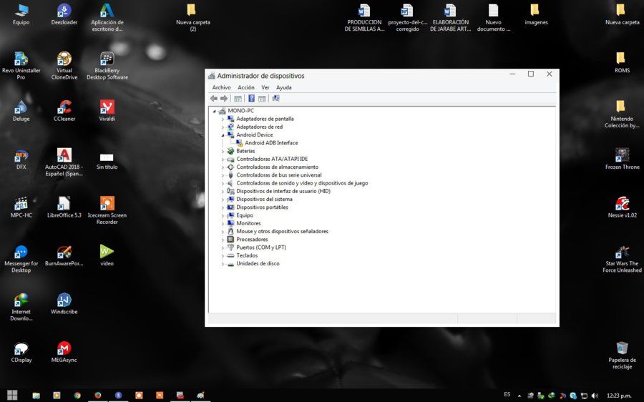Open the blue Help toolbar icon
The height and width of the screenshot is (402, 644).
(251, 99)
